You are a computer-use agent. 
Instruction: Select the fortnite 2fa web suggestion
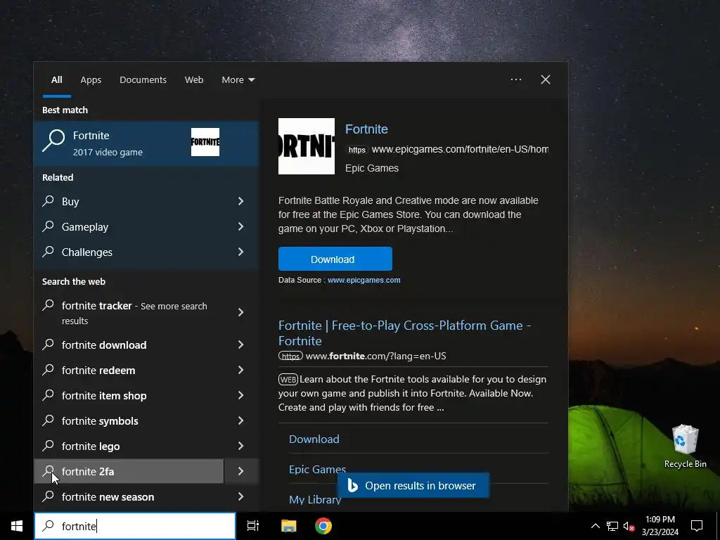(129, 471)
